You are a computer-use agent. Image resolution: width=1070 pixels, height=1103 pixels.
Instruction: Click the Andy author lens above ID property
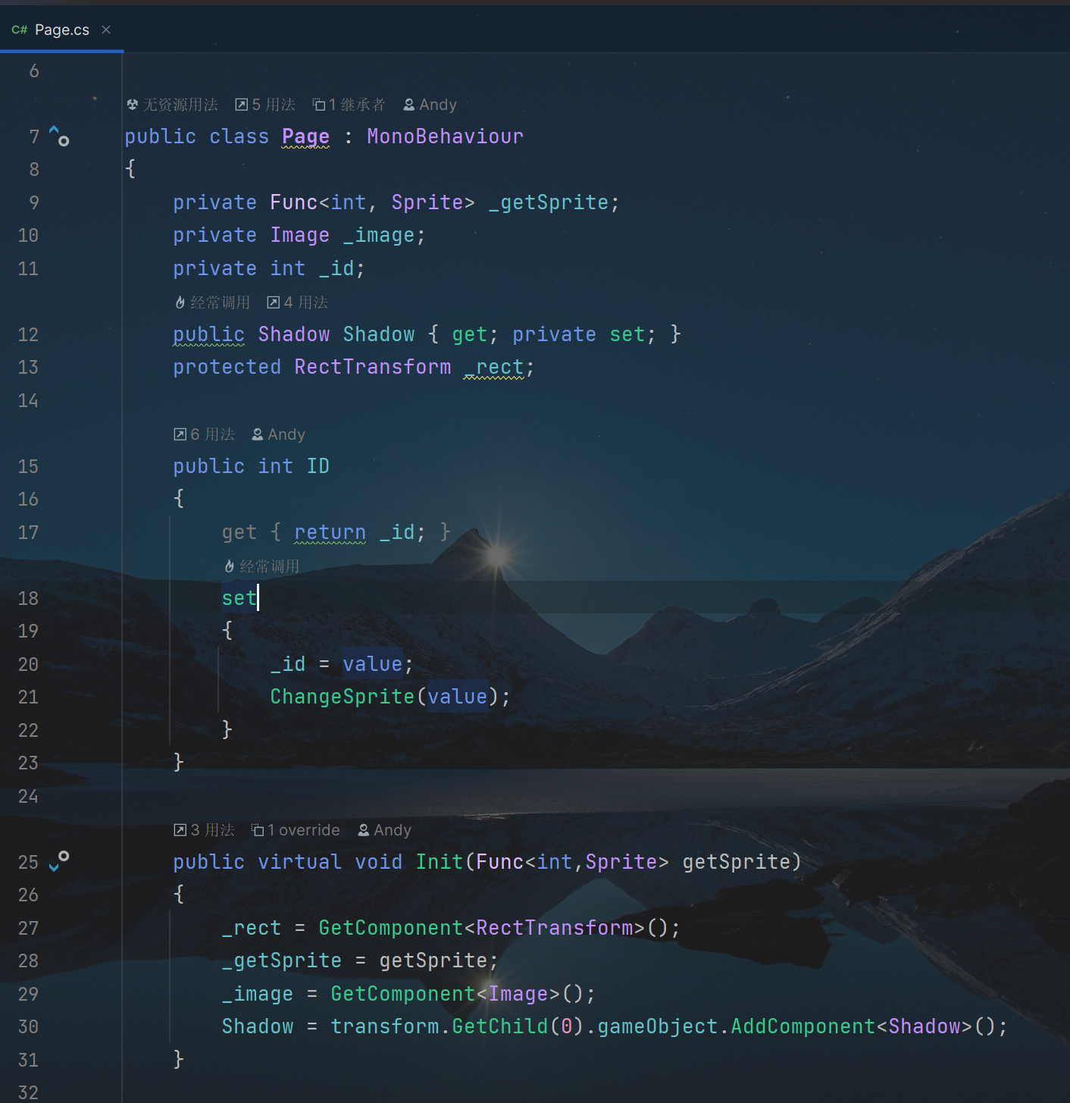click(279, 434)
